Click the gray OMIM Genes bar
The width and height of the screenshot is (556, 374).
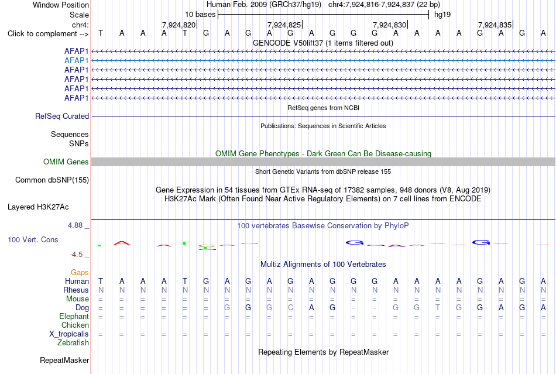click(323, 162)
